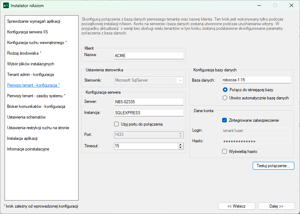Open Tenant admin - konfiguracja step
300x214 pixels.
(x=30, y=75)
